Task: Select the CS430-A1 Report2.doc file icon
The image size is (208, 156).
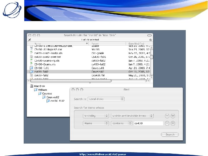Action: pyautogui.click(x=31, y=49)
